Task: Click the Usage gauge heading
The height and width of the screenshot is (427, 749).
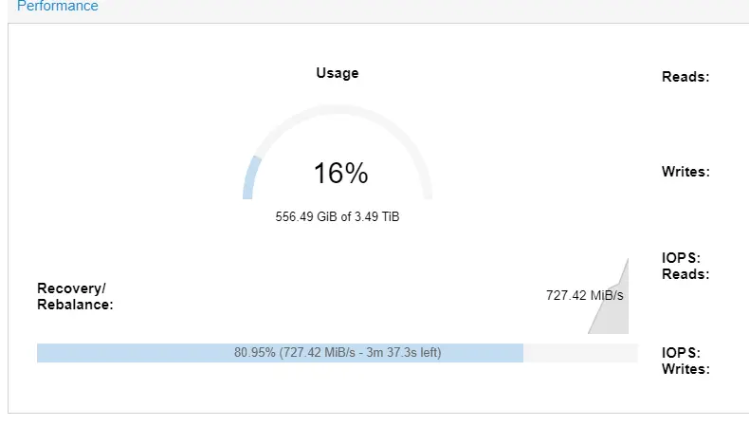Action: tap(338, 73)
